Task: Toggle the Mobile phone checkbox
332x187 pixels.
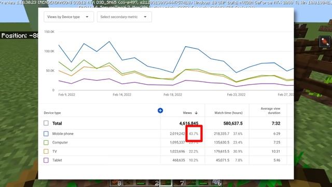Action: point(46,134)
